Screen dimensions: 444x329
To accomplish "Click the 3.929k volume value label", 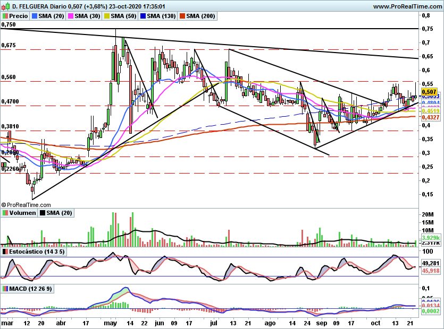I will [x=430, y=238].
